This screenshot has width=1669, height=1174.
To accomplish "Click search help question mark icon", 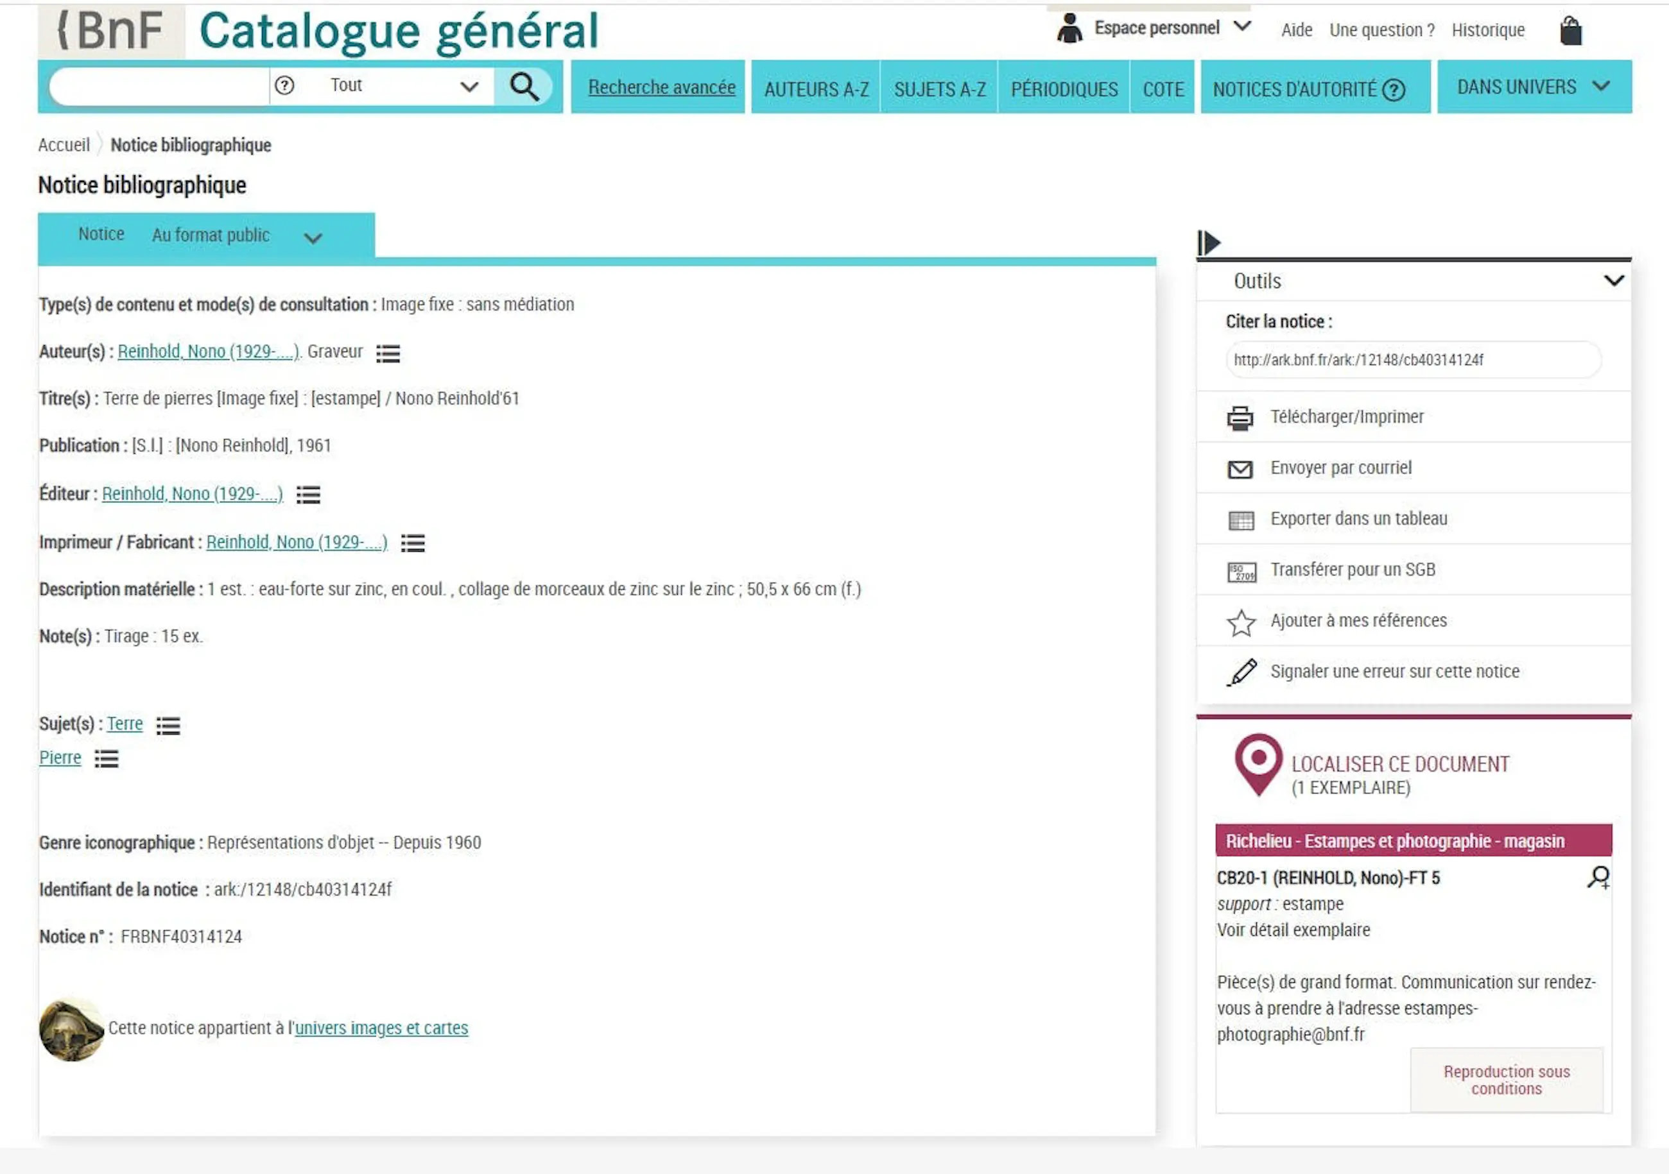I will [x=284, y=86].
